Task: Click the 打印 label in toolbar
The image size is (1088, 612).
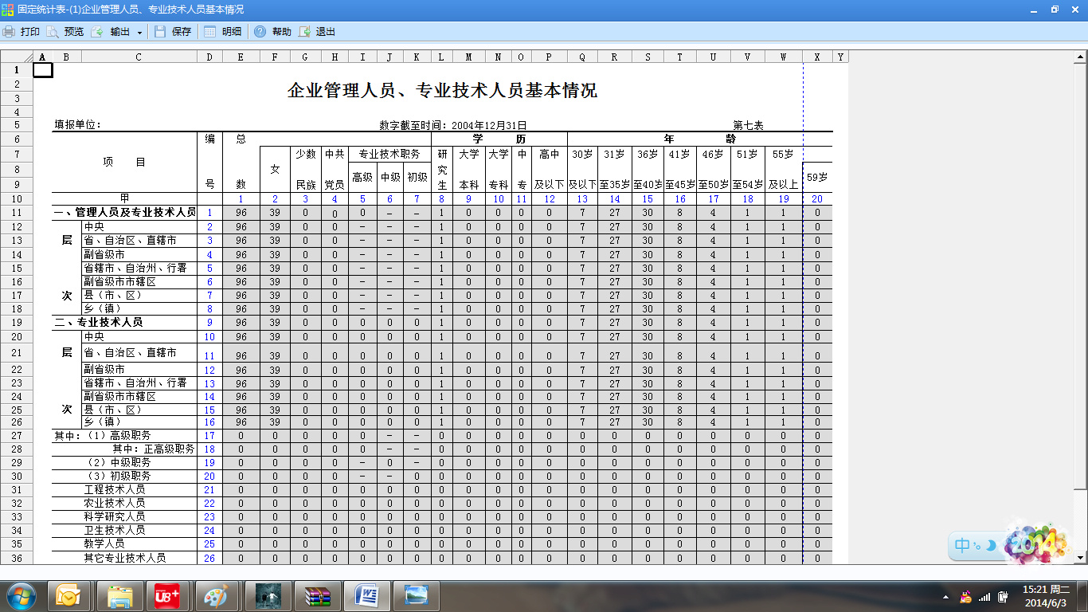Action: coord(30,32)
